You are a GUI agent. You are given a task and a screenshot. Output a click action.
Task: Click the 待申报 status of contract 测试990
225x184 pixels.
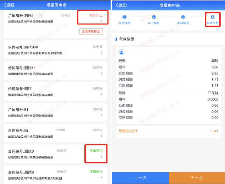[x=97, y=47]
